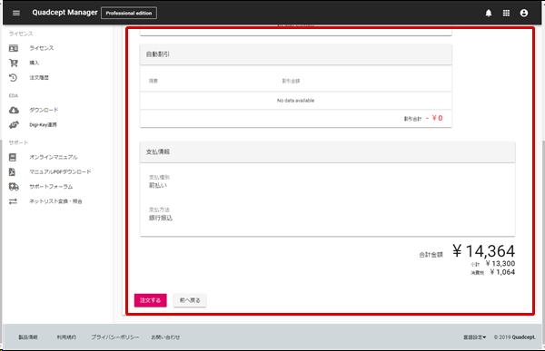Open ネットリスト変換・照合 sidebar item
This screenshot has height=351, width=545.
(55, 201)
